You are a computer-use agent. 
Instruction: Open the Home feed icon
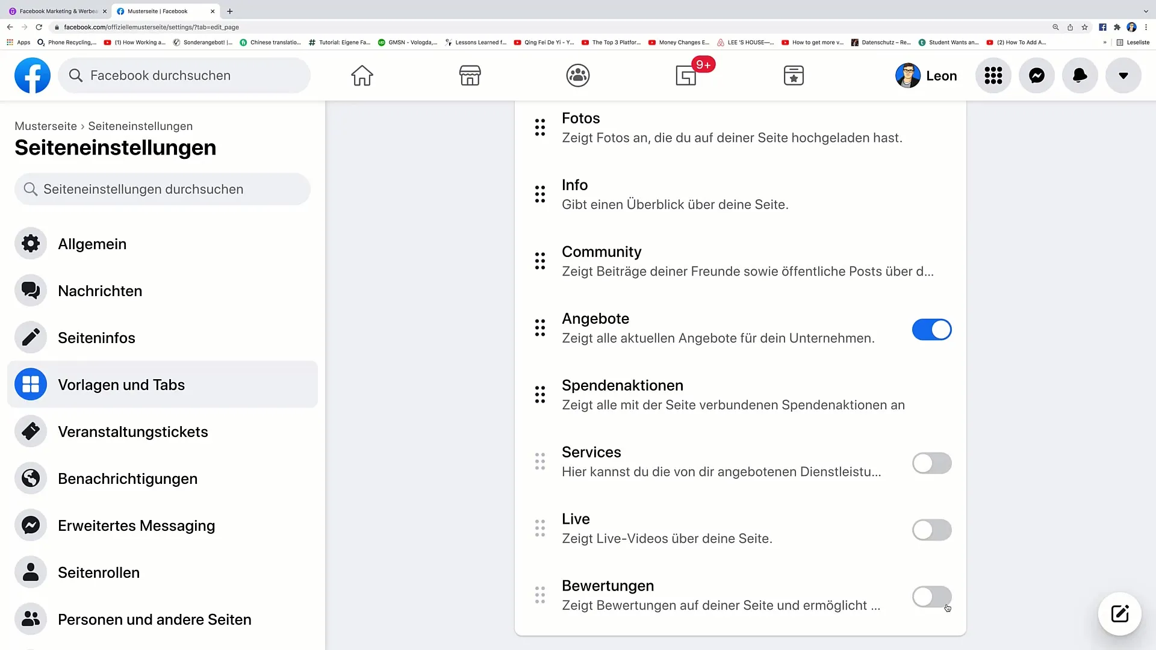tap(362, 75)
